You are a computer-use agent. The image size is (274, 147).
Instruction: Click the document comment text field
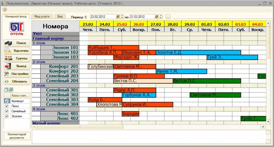click(x=149, y=137)
